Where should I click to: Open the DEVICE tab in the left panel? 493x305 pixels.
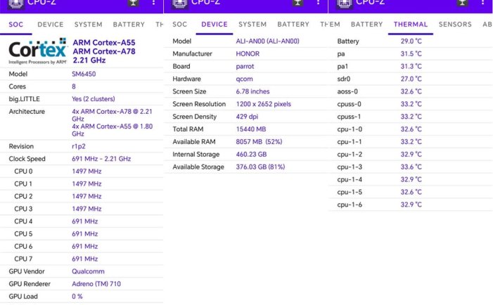click(x=50, y=24)
